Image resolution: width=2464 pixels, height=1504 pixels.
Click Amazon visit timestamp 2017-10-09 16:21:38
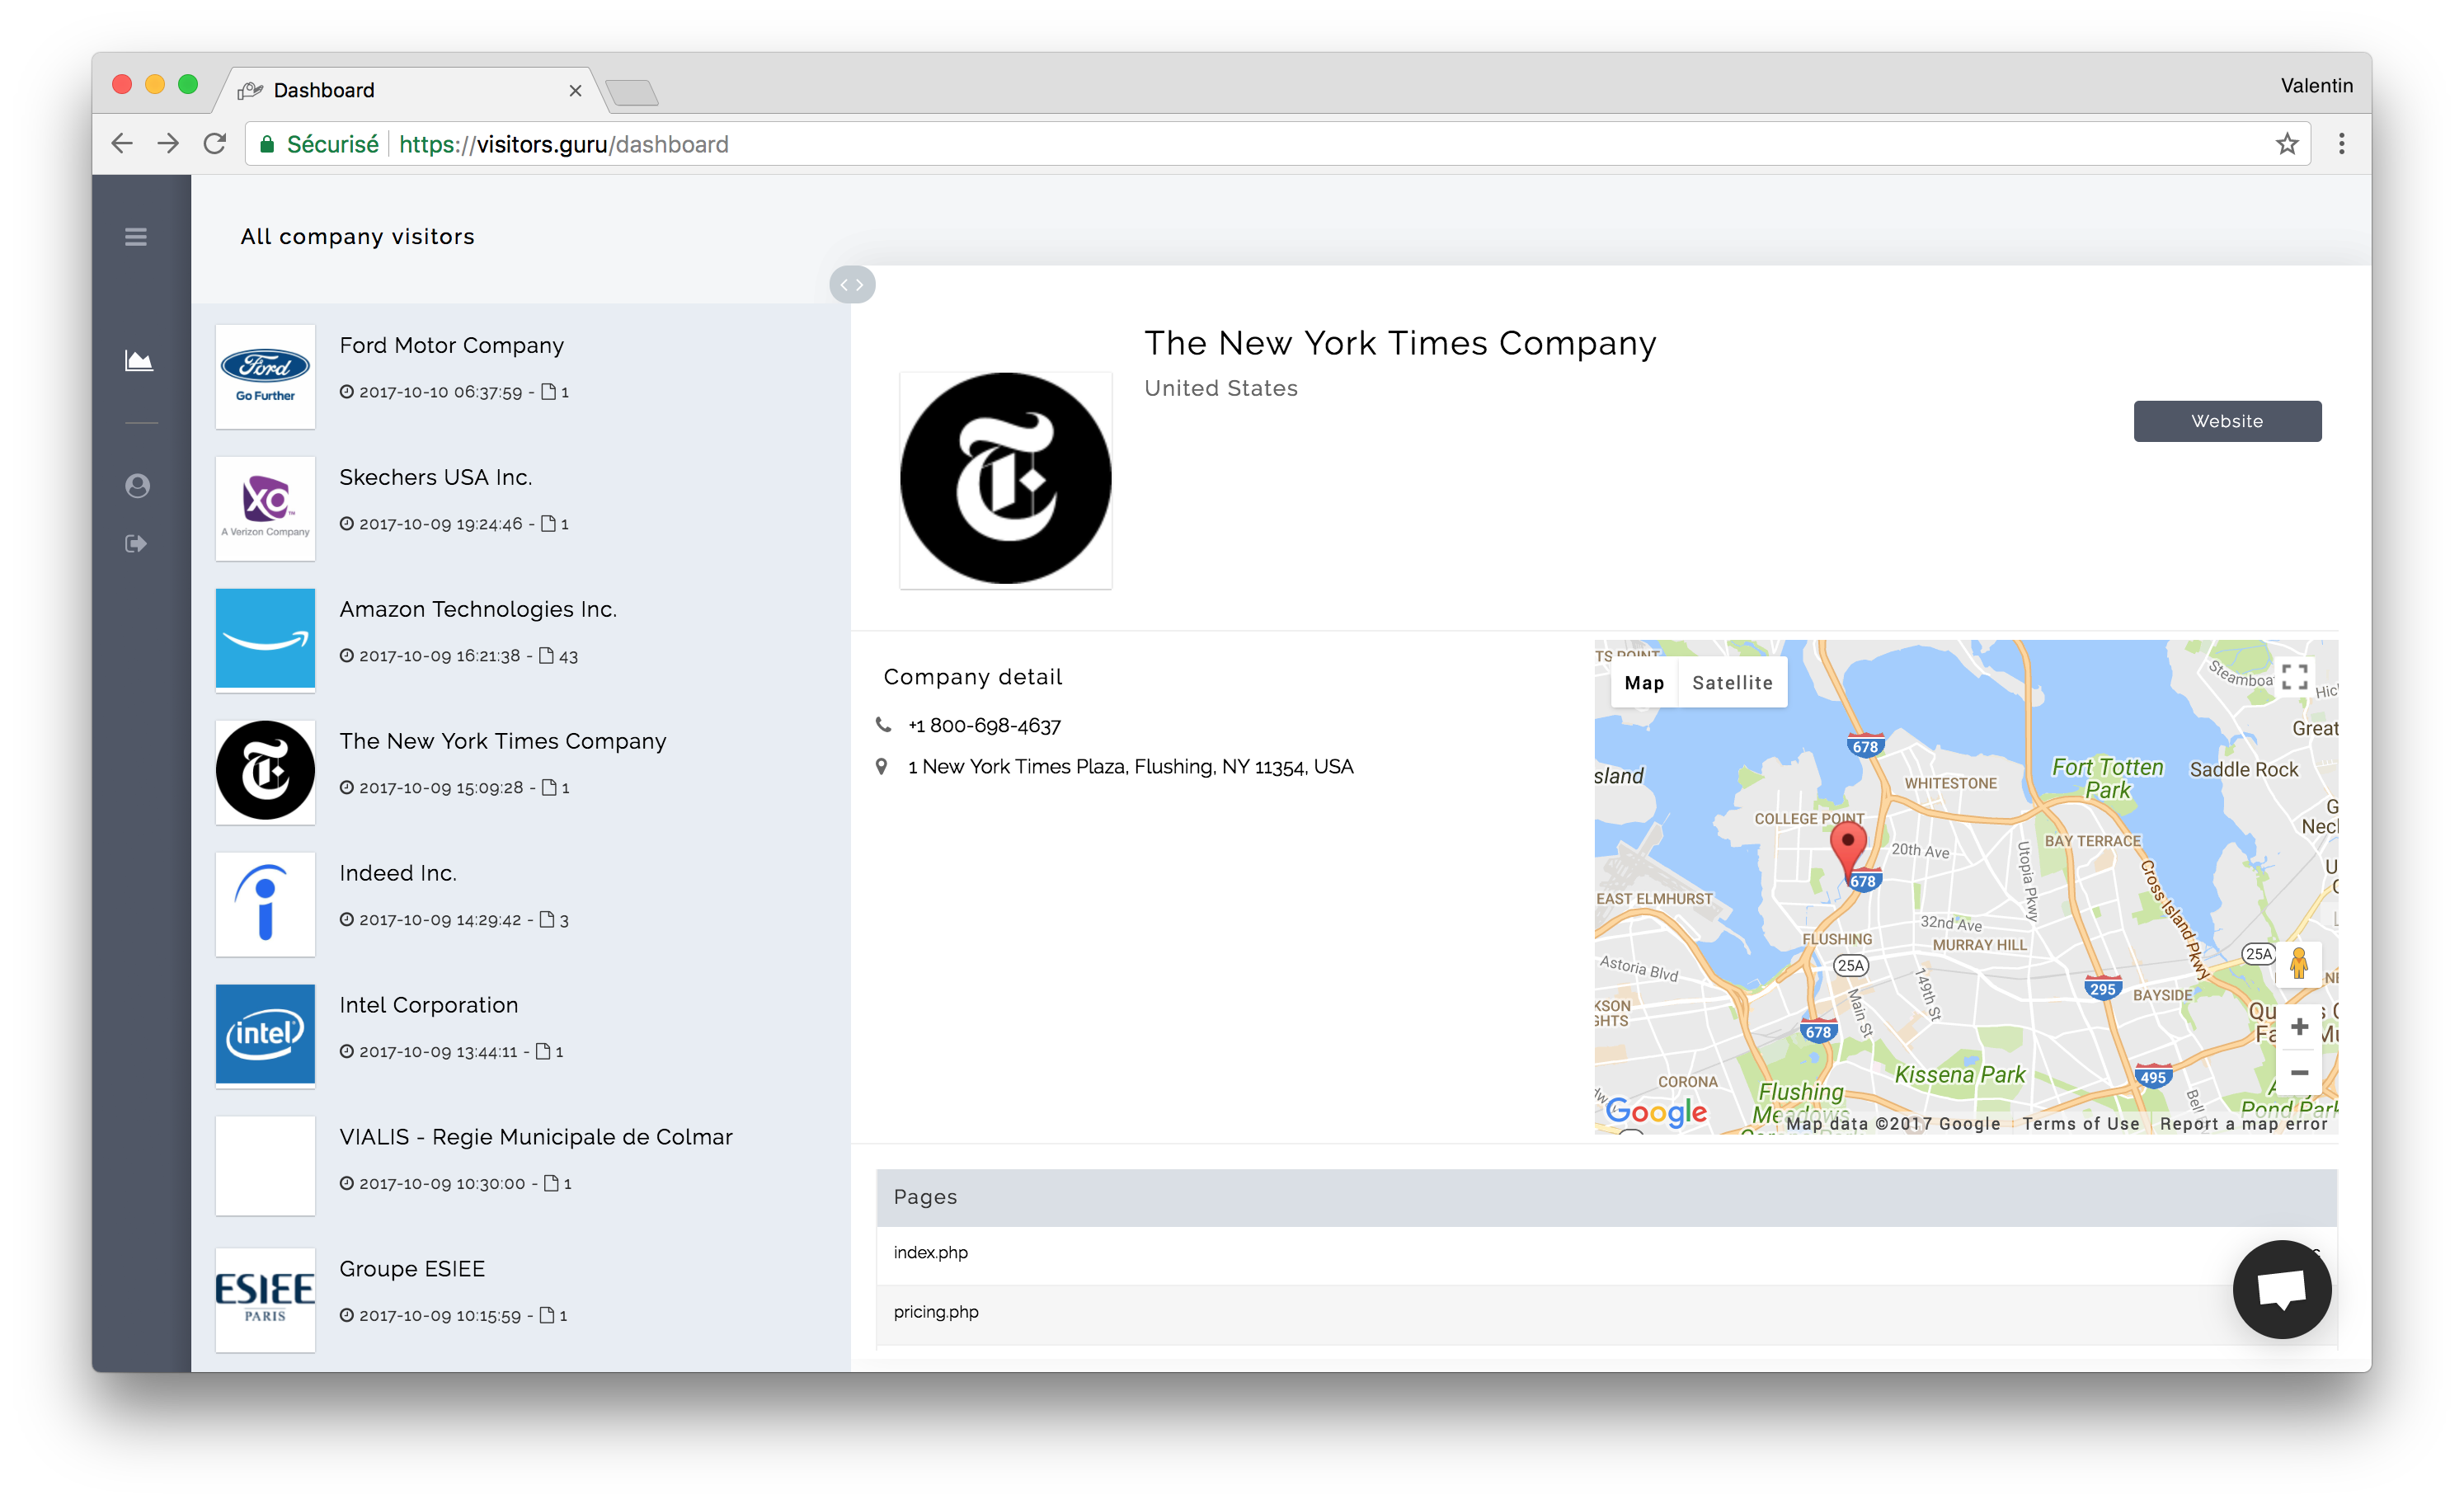pyautogui.click(x=439, y=656)
